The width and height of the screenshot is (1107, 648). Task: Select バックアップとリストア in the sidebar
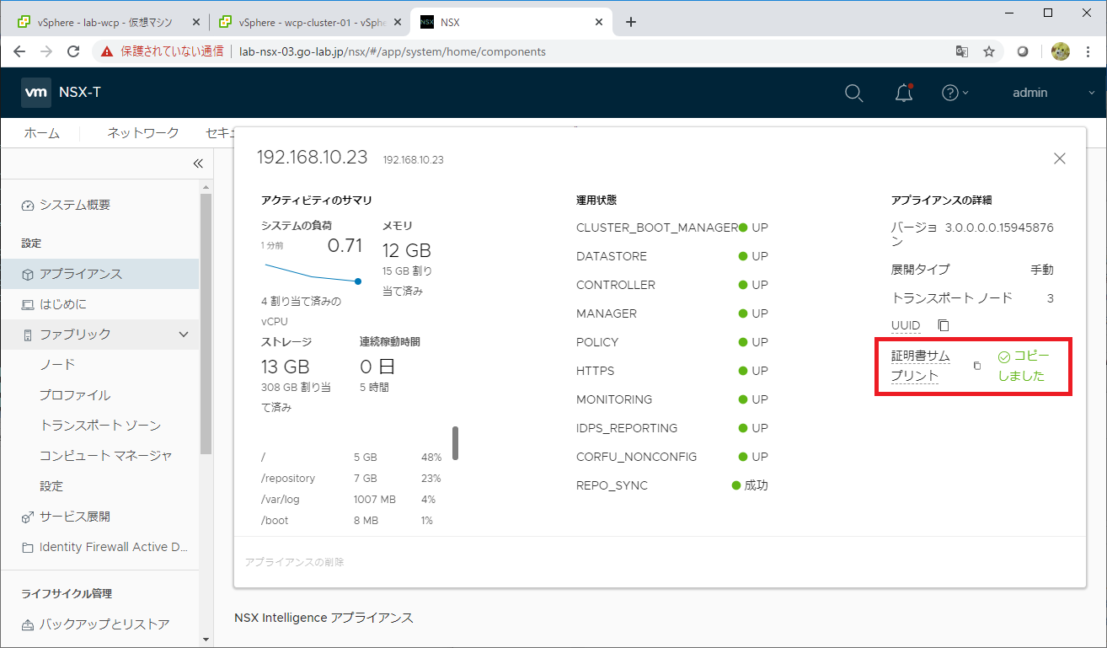(95, 624)
